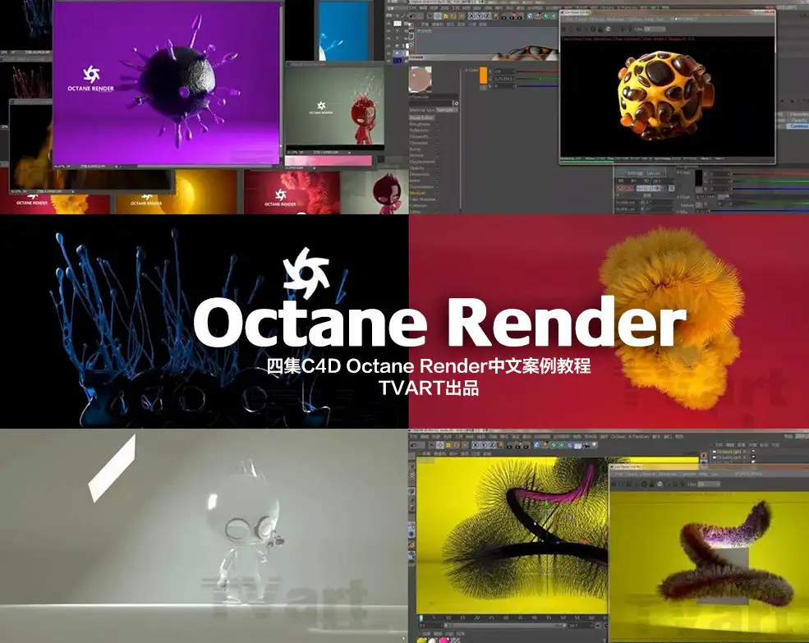The image size is (809, 643).
Task: Open Objects menu in bottom Live Viewer
Action: click(x=647, y=475)
